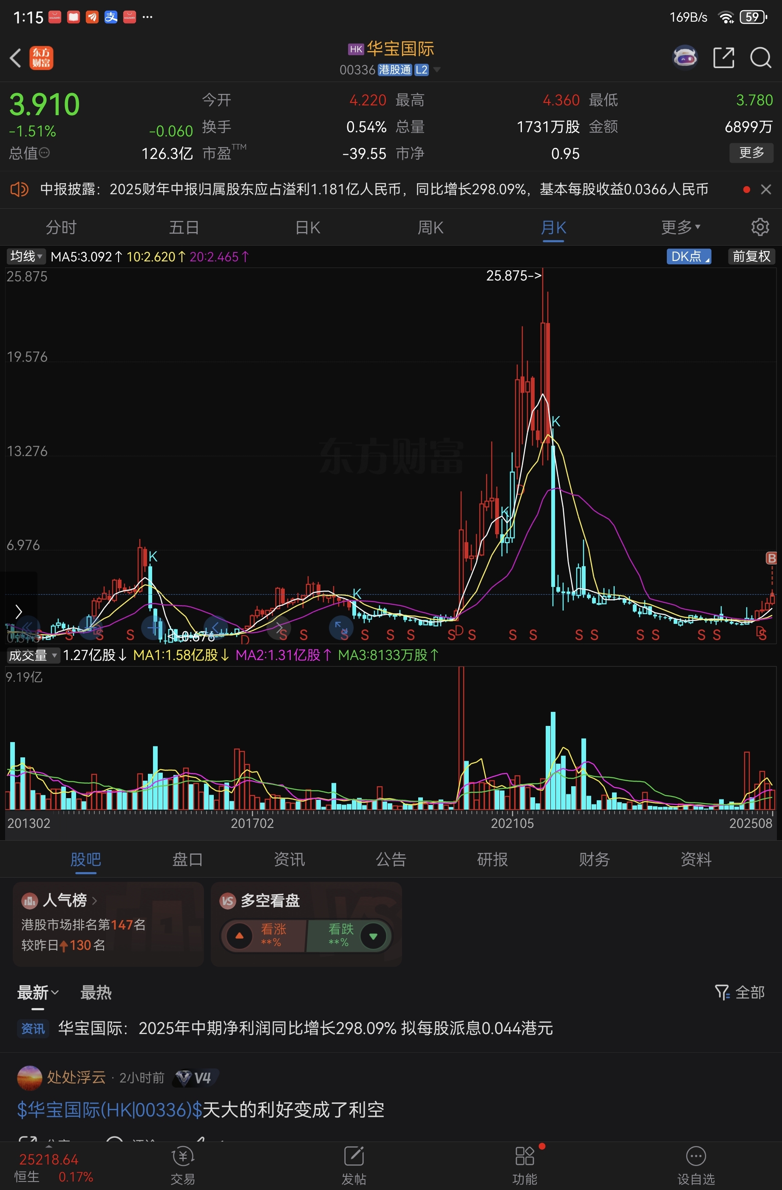Switch to 研报 tab
The height and width of the screenshot is (1190, 782).
coord(493,859)
